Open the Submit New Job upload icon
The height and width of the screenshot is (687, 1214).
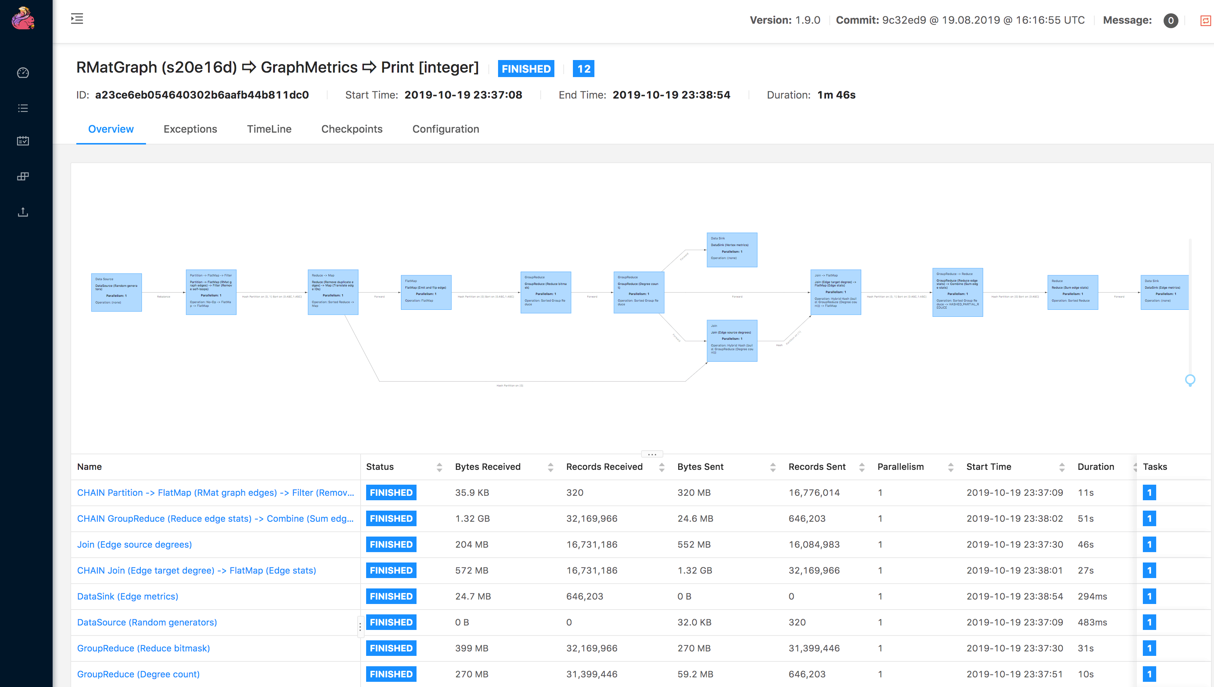[23, 212]
